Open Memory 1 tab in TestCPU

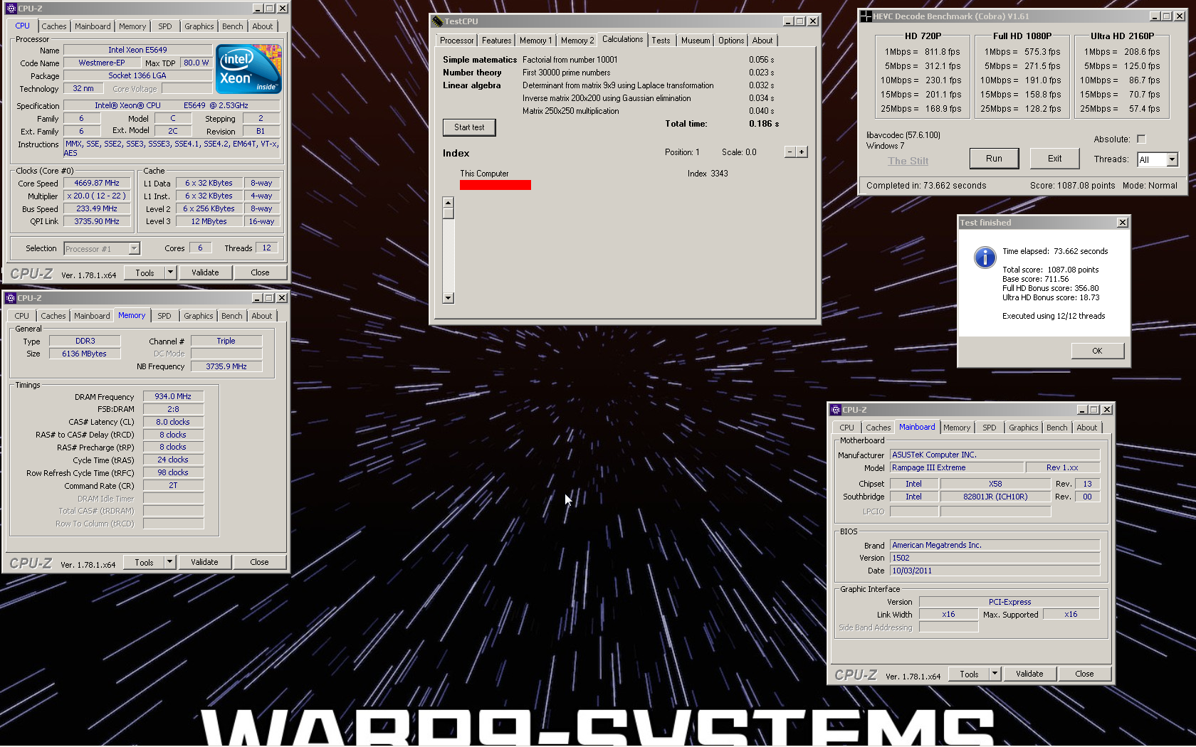tap(536, 41)
